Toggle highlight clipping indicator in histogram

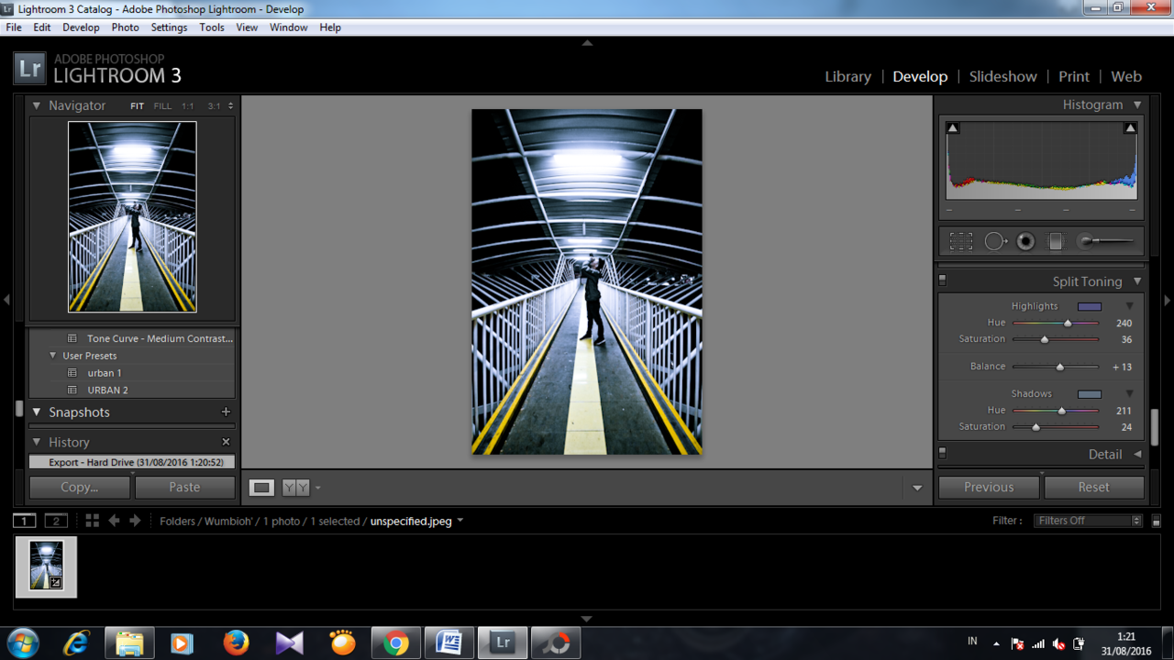tap(1130, 127)
